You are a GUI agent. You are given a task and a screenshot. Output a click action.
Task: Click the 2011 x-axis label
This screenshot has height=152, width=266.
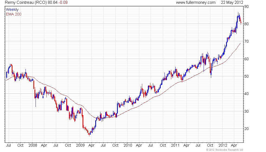[175, 145]
